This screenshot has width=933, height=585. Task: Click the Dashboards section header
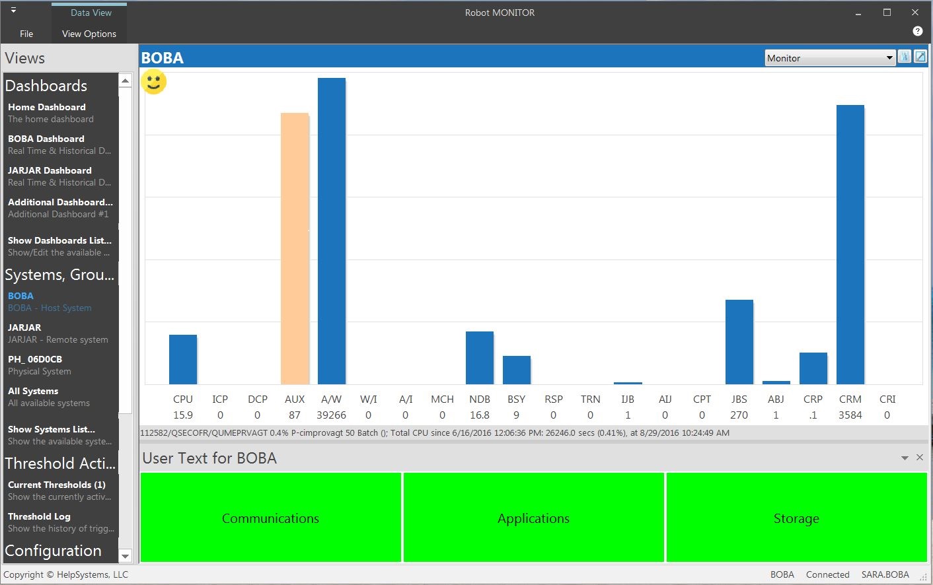[46, 86]
